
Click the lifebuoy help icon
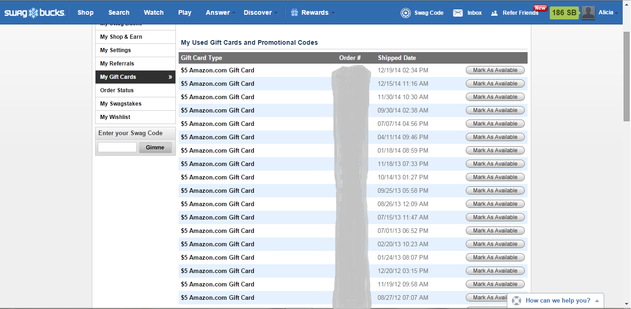point(517,301)
